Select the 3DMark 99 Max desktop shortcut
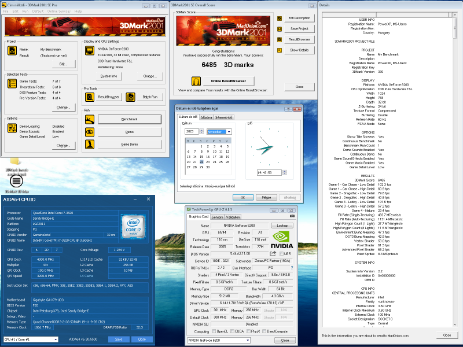Image resolution: width=463 pixels, height=347 pixels. (16, 184)
